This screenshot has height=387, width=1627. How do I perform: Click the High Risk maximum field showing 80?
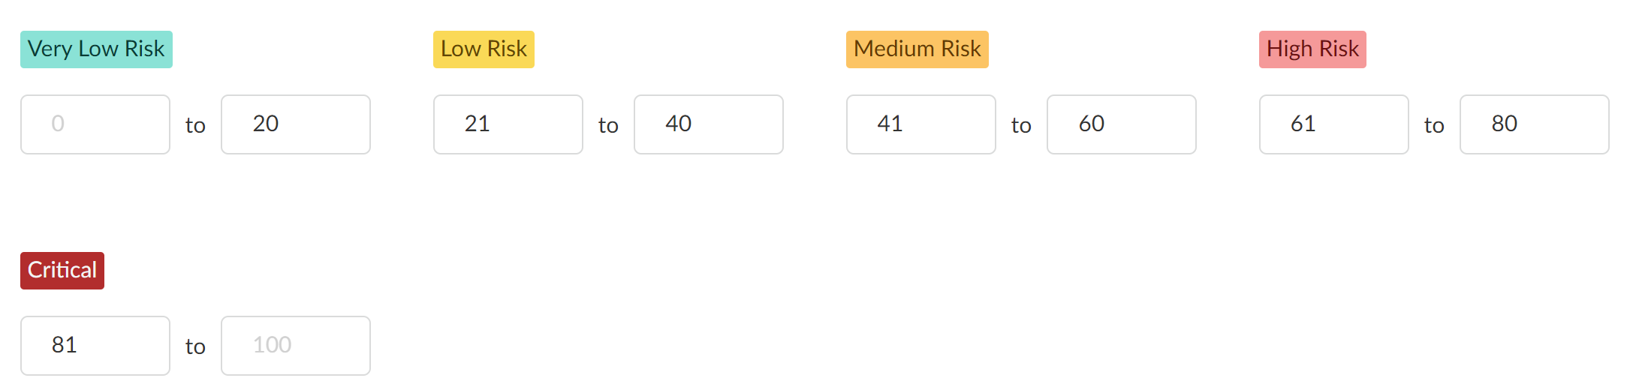(x=1534, y=124)
